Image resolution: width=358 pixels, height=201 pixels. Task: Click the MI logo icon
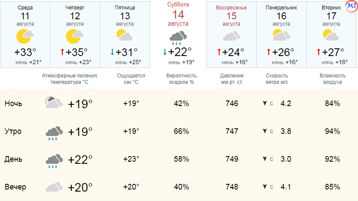tap(351, 6)
